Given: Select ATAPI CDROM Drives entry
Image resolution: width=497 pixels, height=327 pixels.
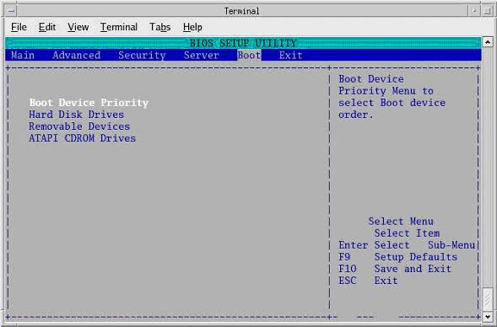Looking at the screenshot, I should click(x=82, y=138).
